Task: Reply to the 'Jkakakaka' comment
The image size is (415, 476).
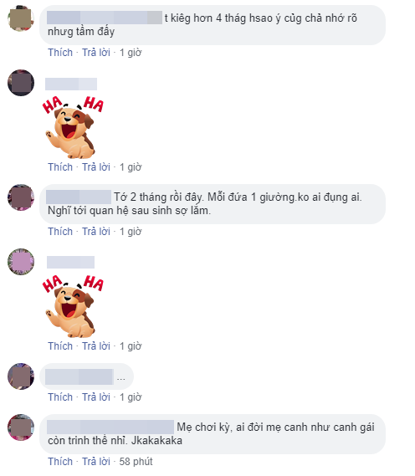Action: pyautogui.click(x=96, y=462)
